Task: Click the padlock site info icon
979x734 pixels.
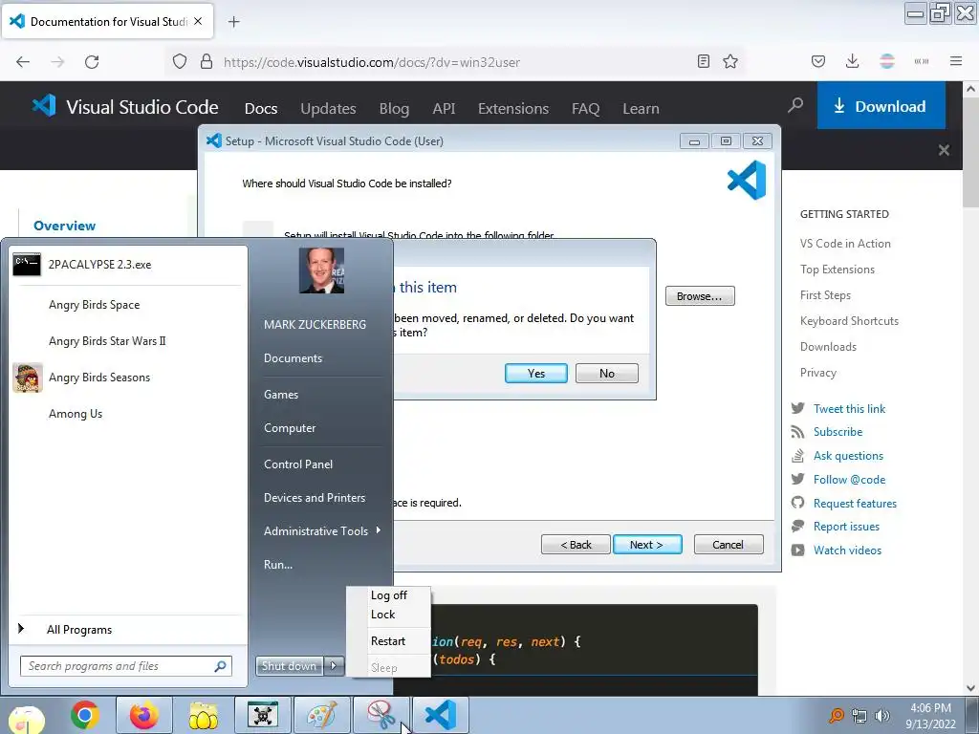Action: click(x=207, y=61)
